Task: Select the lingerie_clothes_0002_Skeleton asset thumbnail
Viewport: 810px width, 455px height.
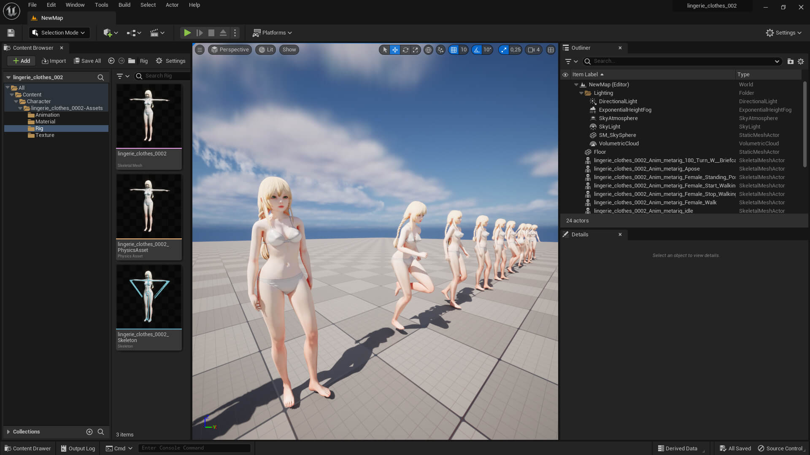Action: (x=149, y=297)
